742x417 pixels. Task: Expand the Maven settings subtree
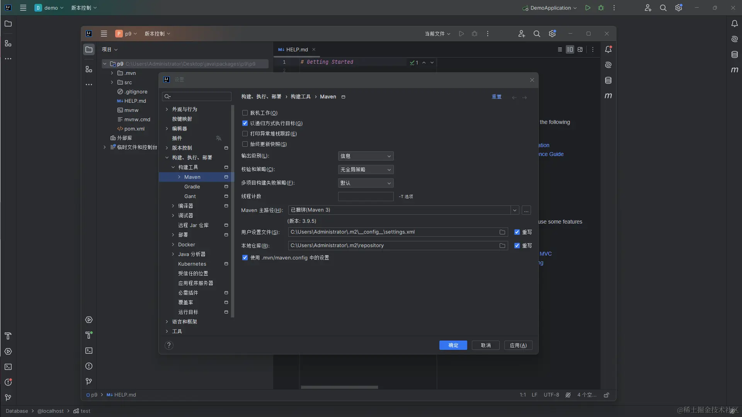(x=179, y=177)
